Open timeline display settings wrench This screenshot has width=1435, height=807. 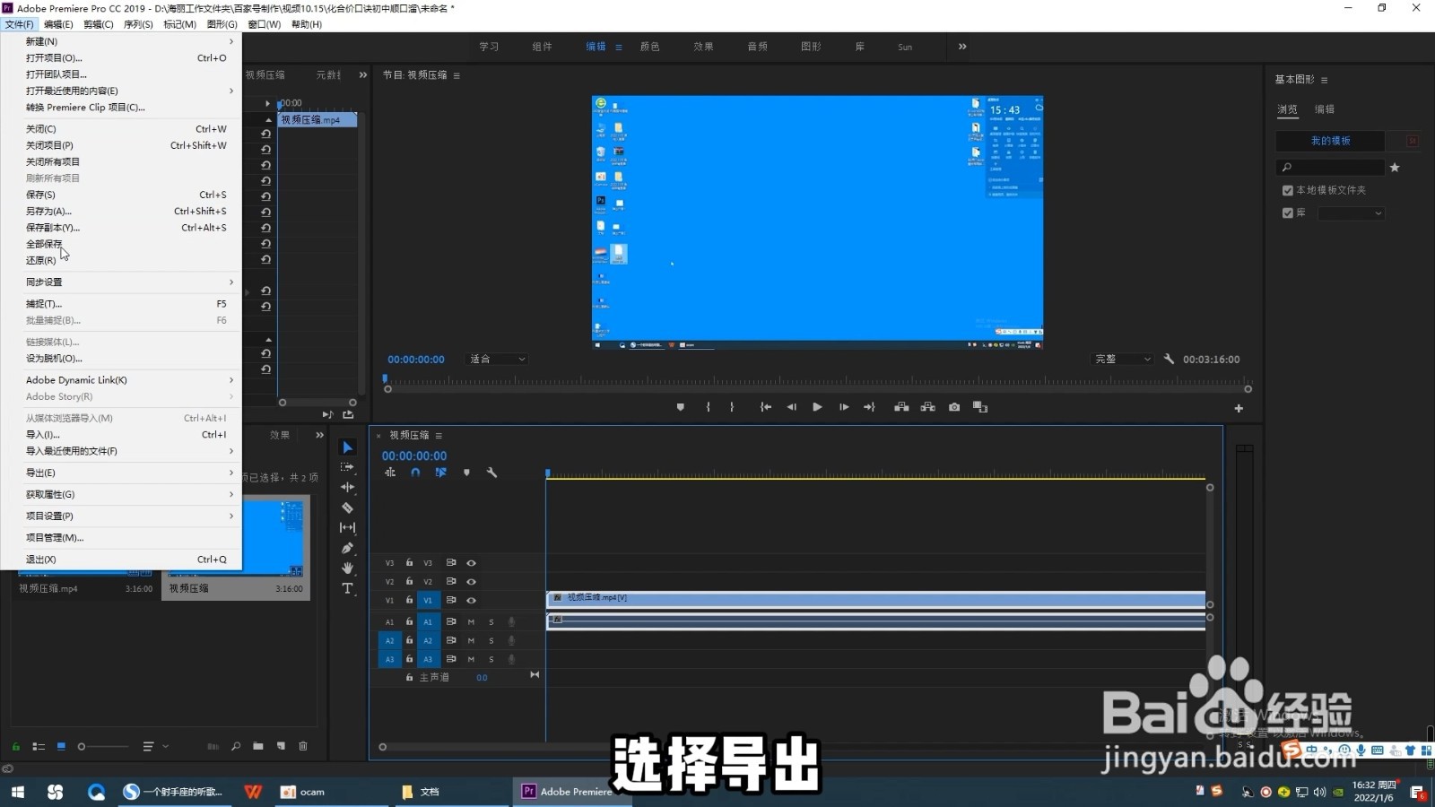[491, 473]
